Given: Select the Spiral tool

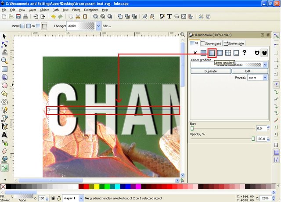Looking at the screenshot, I should pos(4,102).
